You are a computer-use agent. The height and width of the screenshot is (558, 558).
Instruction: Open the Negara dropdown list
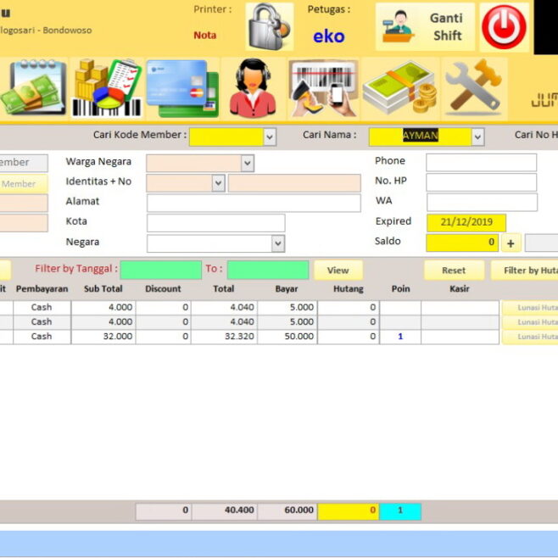point(278,243)
